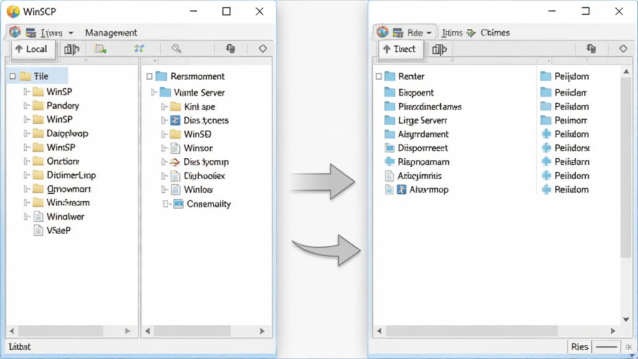The height and width of the screenshot is (359, 638).
Task: Tick the checkbox next to Rersmoment
Action: pos(150,76)
